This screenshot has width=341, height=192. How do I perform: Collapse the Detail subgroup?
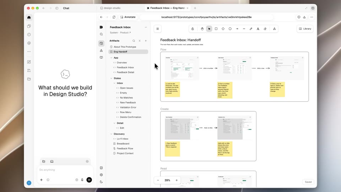[114, 123]
